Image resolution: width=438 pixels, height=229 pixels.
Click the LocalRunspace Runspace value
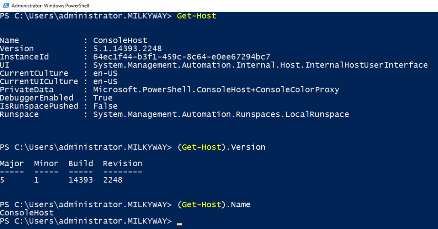click(x=221, y=114)
